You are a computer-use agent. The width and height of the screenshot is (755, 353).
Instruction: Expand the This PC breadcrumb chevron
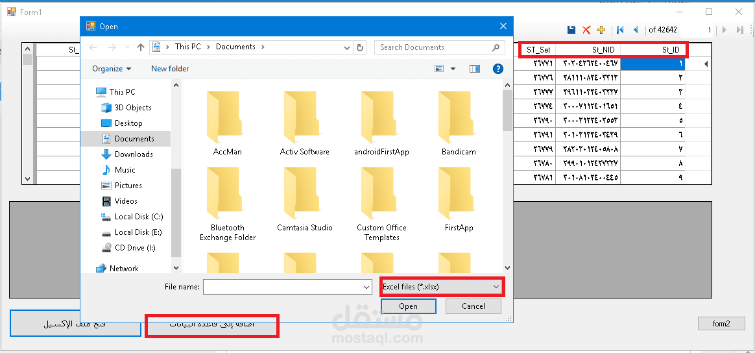[x=208, y=47]
